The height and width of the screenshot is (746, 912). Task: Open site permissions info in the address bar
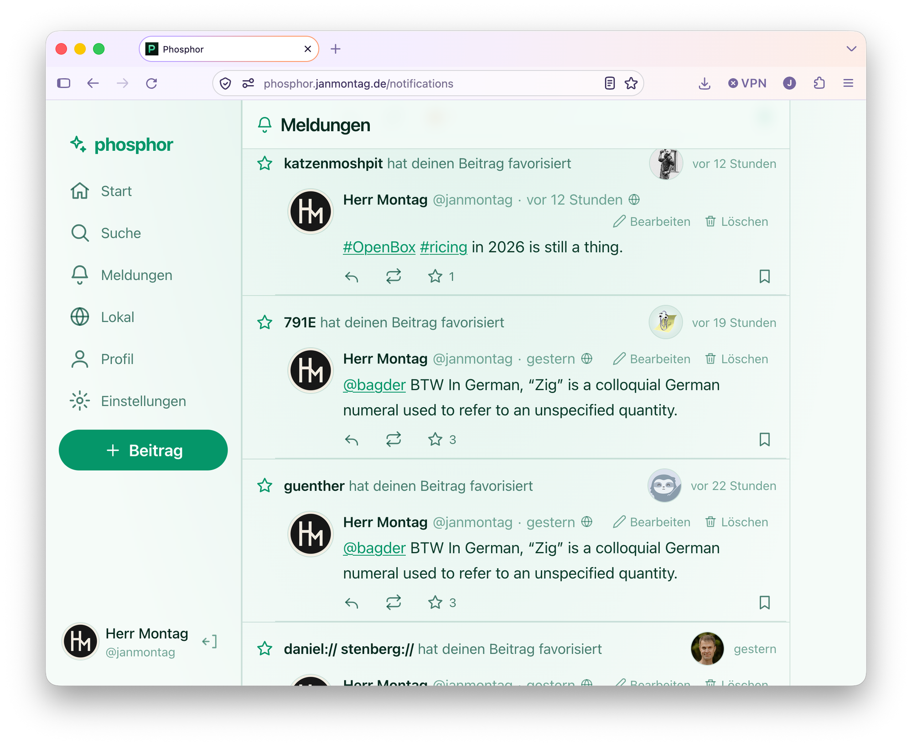coord(248,83)
